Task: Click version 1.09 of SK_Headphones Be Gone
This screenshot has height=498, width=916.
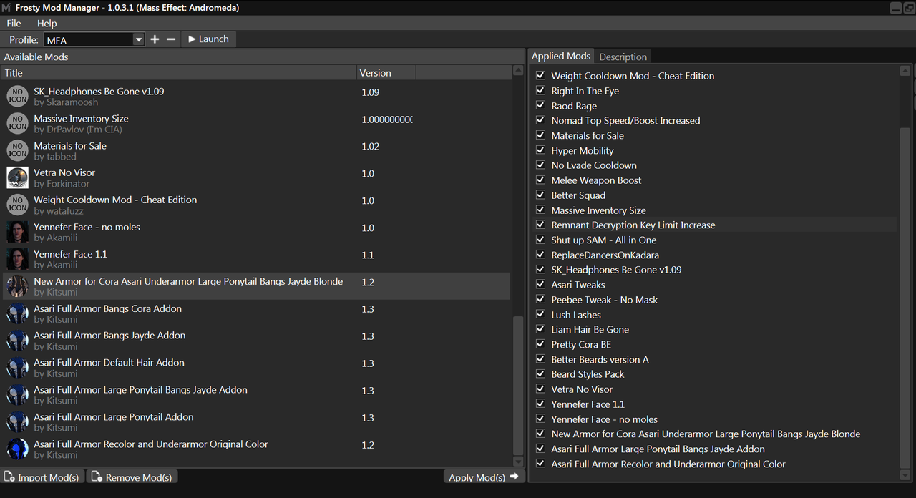Action: [x=371, y=92]
